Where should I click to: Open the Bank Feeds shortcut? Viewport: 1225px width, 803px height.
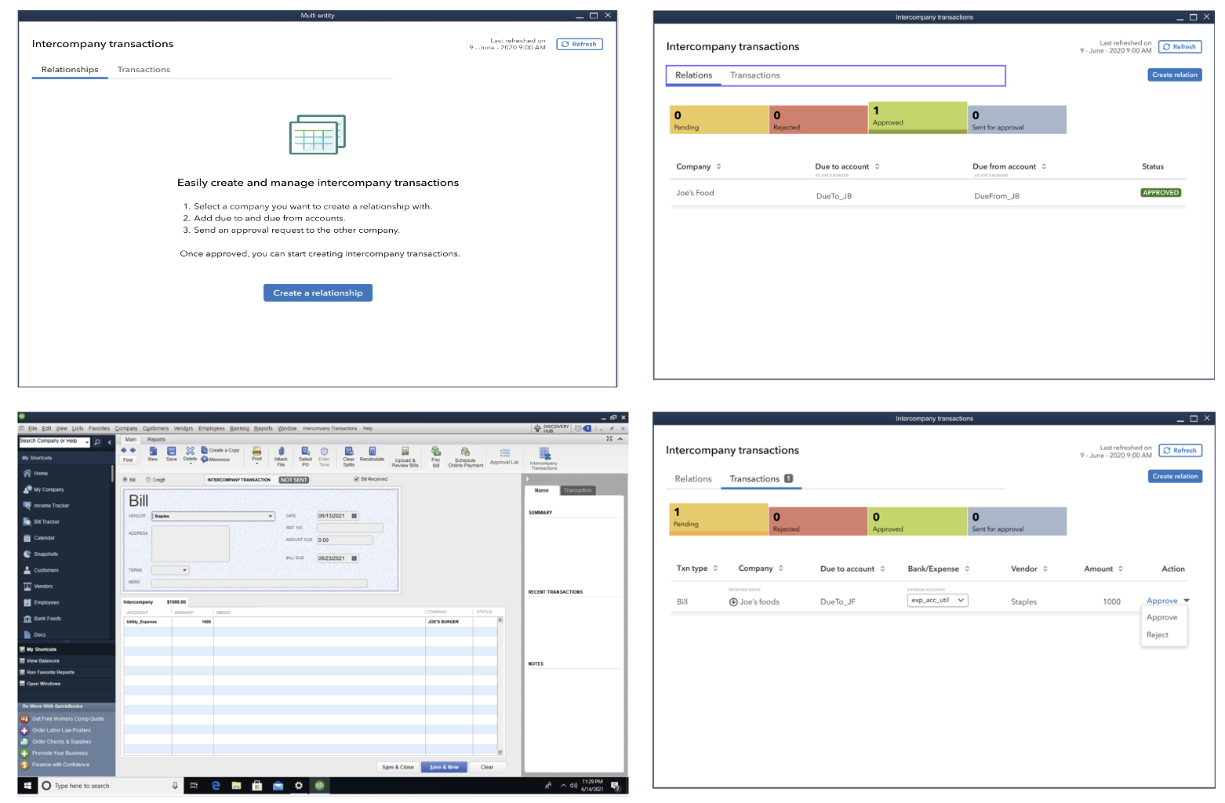(x=42, y=619)
